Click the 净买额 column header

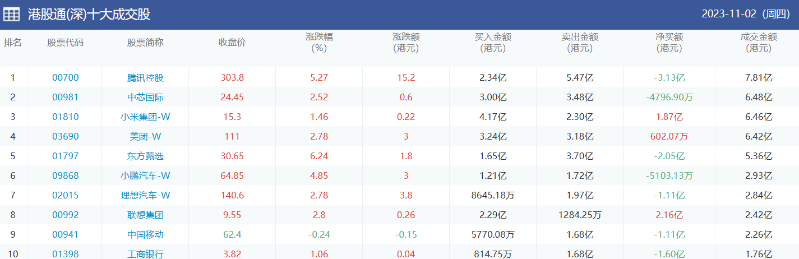[669, 43]
